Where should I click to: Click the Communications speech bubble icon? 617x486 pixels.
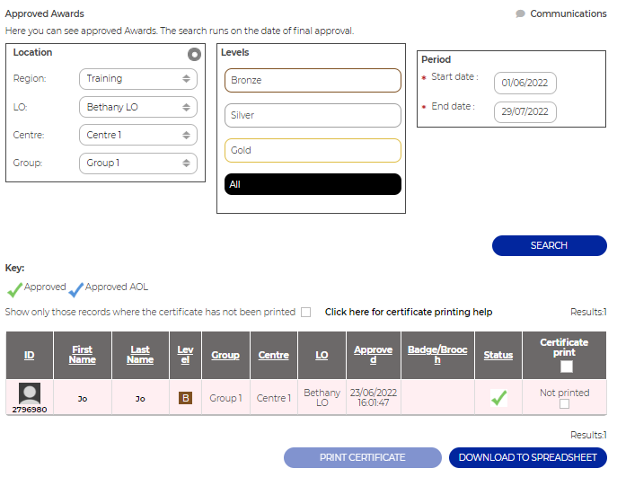(x=521, y=14)
